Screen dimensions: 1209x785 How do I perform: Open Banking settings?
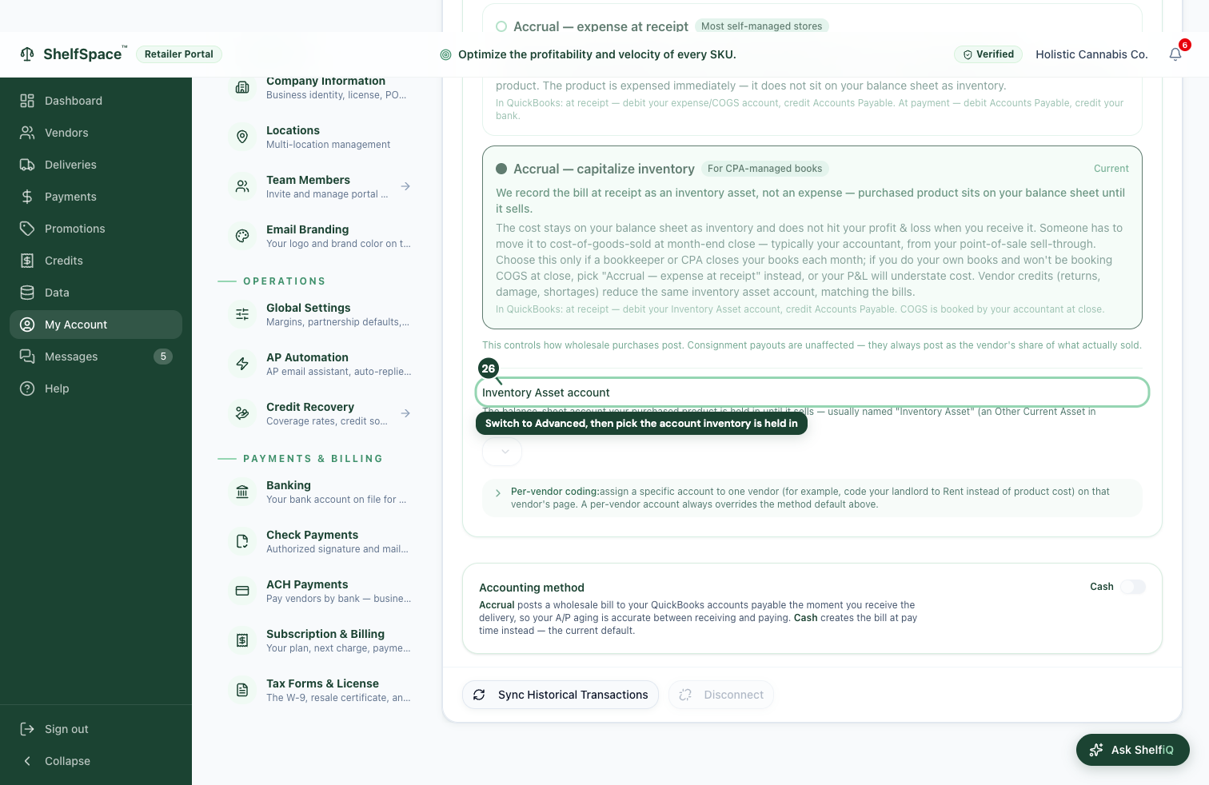coord(318,492)
